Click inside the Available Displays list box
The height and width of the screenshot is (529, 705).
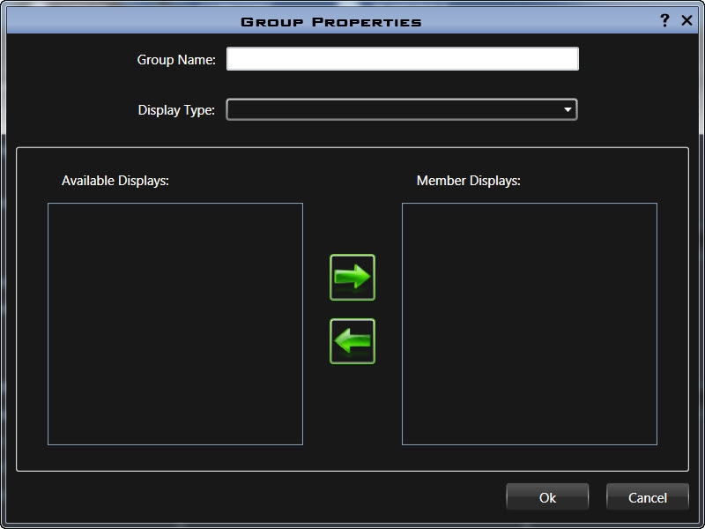coord(174,324)
